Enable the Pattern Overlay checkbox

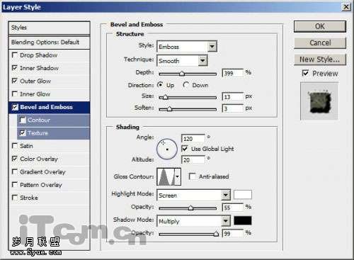click(x=15, y=185)
